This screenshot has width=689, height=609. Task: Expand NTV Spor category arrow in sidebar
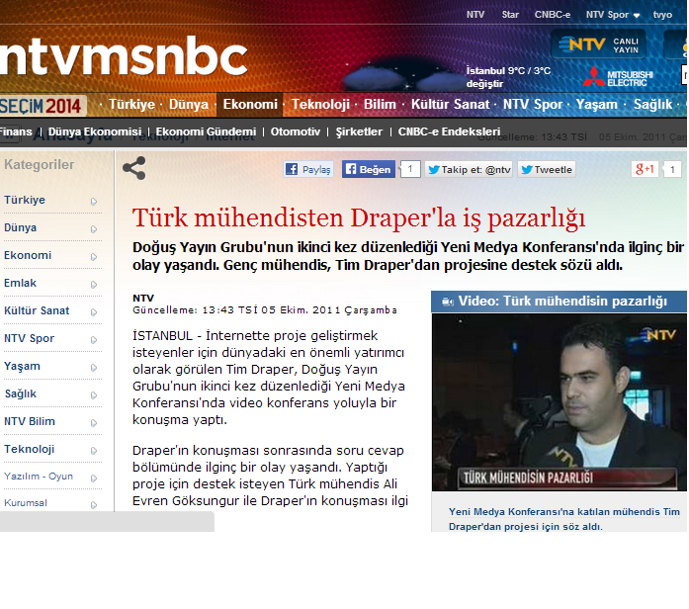(94, 340)
